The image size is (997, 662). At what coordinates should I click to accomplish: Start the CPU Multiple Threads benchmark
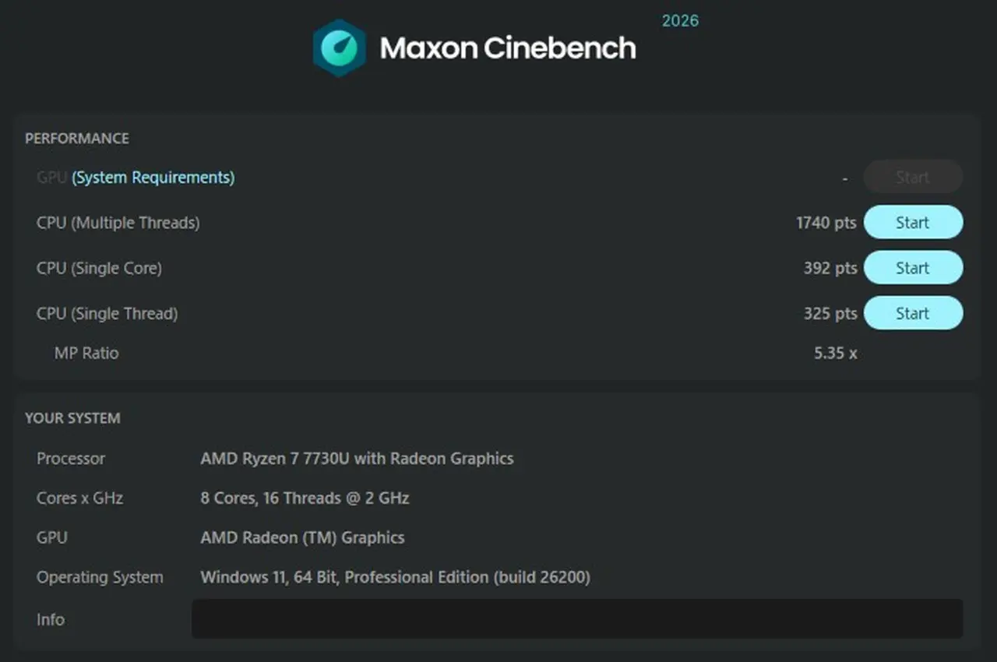[x=913, y=223]
